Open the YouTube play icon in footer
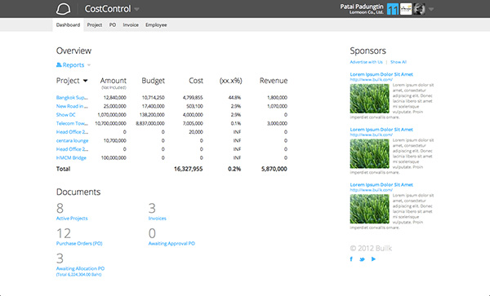This screenshot has height=296, width=490. [373, 258]
